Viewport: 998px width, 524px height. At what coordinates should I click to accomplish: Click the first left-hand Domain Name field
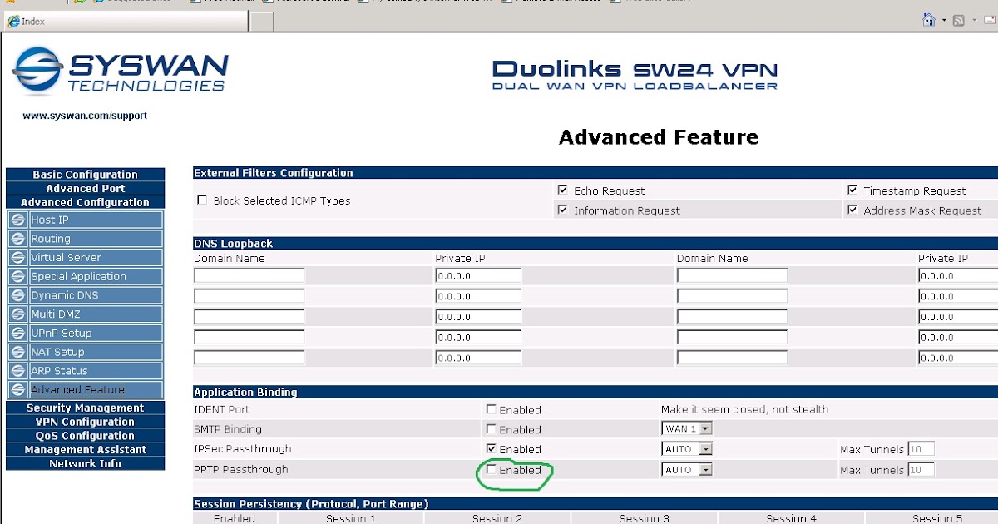pos(249,275)
